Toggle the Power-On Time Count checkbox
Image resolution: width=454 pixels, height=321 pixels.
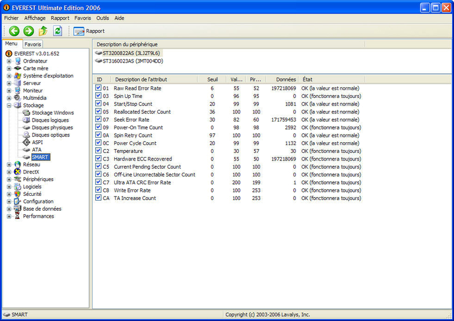pos(99,127)
